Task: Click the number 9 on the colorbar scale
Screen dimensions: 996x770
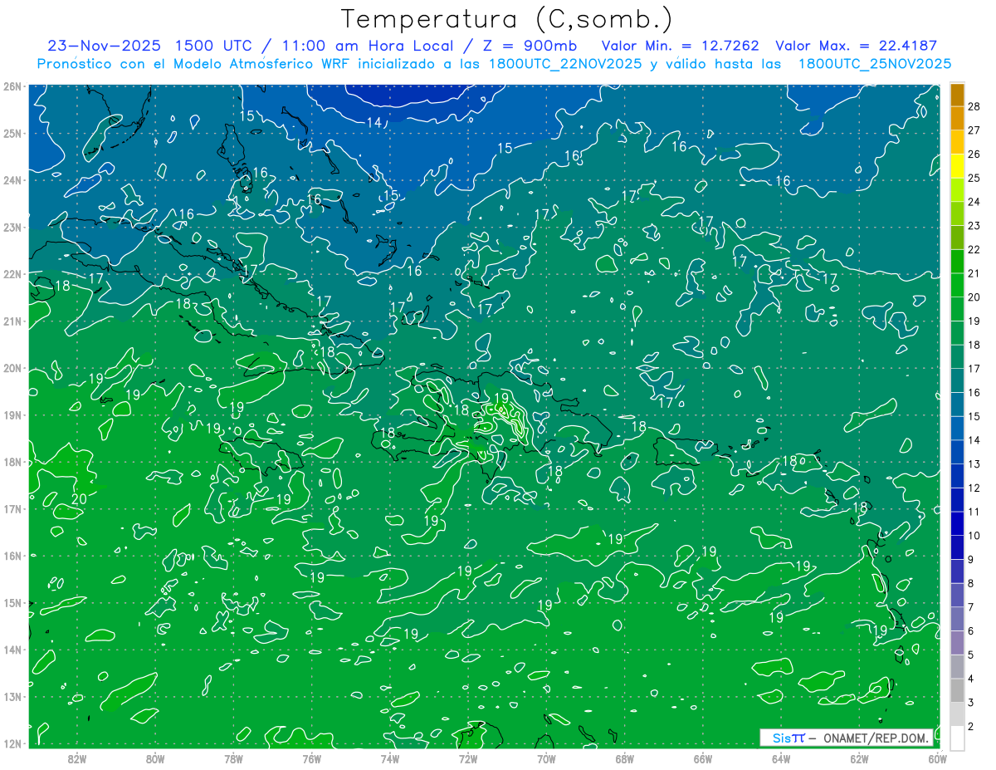Action: (x=971, y=559)
